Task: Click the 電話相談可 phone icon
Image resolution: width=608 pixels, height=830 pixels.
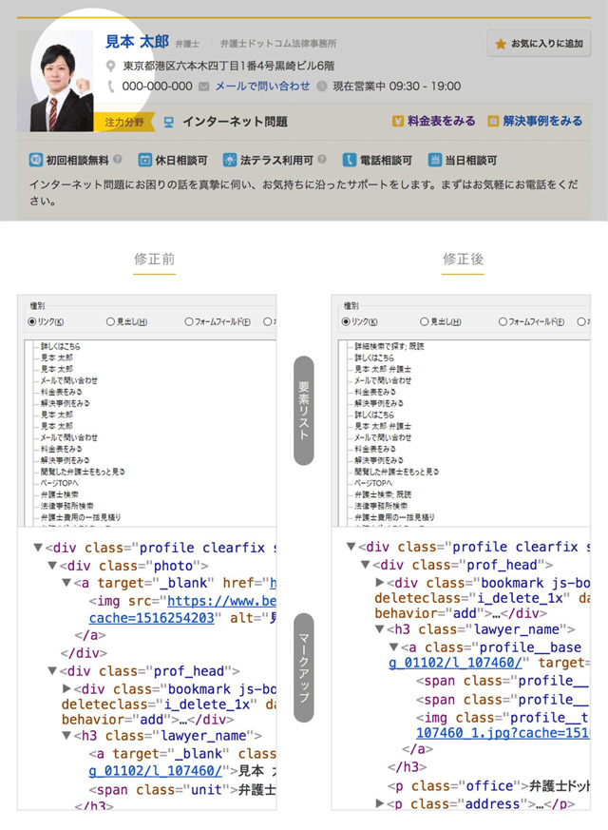Action: [x=349, y=161]
